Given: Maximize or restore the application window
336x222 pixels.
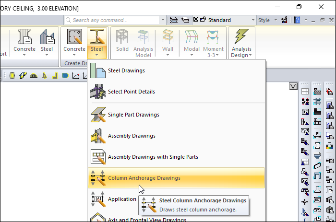Looking at the screenshot, I should (x=299, y=7).
